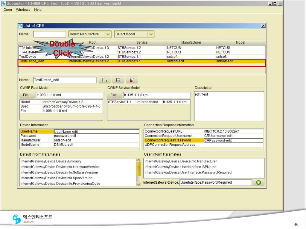The width and height of the screenshot is (306, 229).
Task: Click the Model column header
Action: coord(240,42)
